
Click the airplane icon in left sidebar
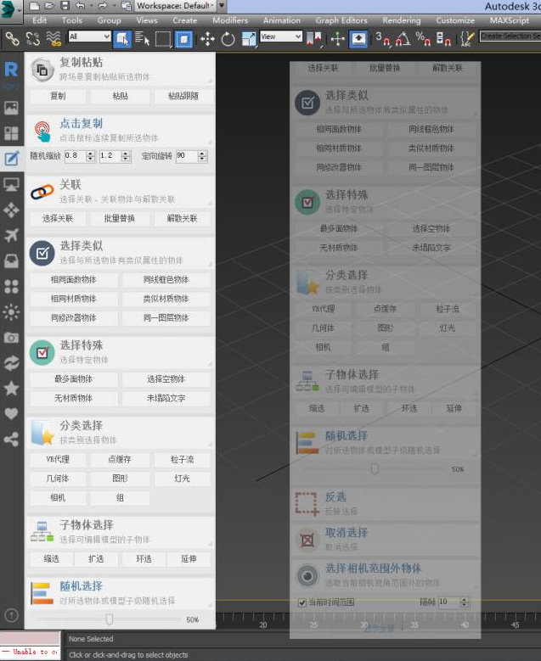tap(11, 235)
